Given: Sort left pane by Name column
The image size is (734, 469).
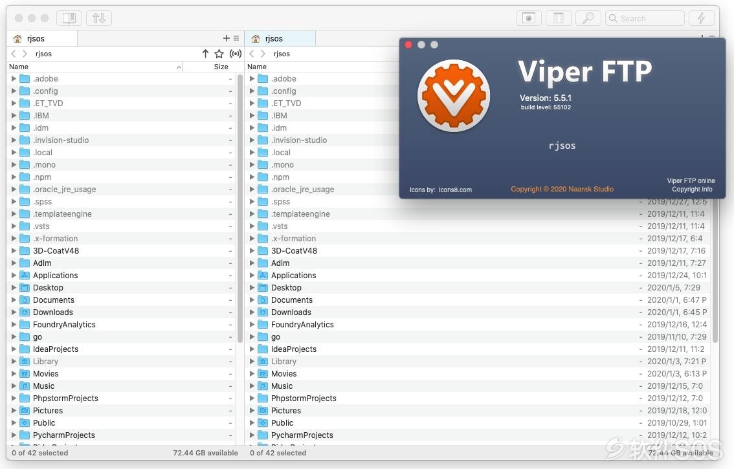Looking at the screenshot, I should pyautogui.click(x=95, y=67).
